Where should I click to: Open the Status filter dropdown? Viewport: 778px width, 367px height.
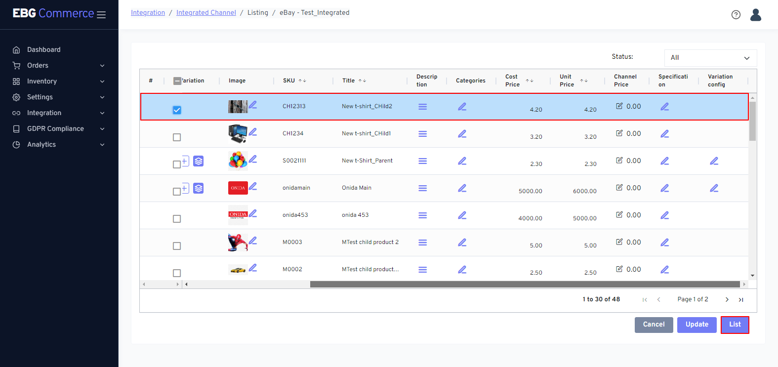[x=710, y=58]
